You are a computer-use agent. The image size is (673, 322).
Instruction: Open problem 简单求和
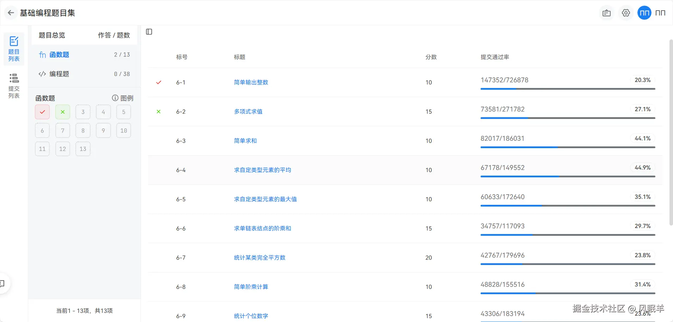click(x=246, y=141)
